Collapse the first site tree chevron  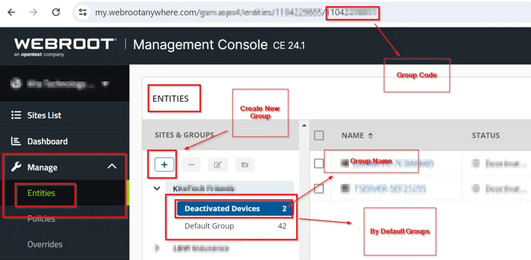157,189
